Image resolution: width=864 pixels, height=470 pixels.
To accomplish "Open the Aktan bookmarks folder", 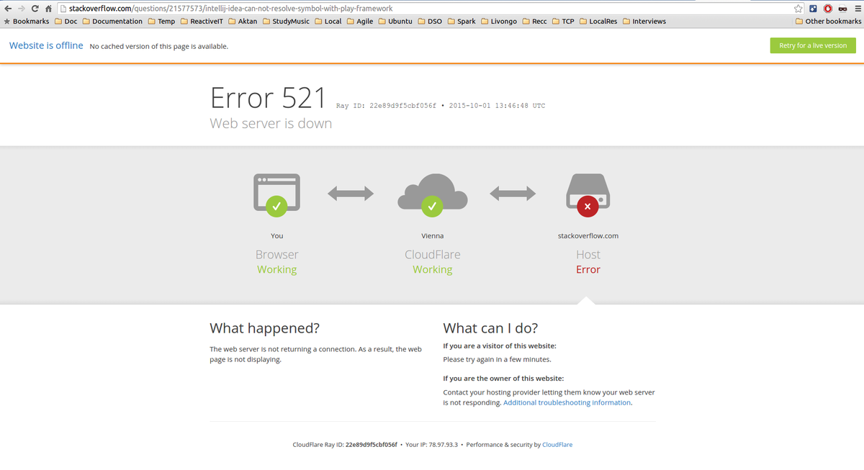I will (x=243, y=22).
